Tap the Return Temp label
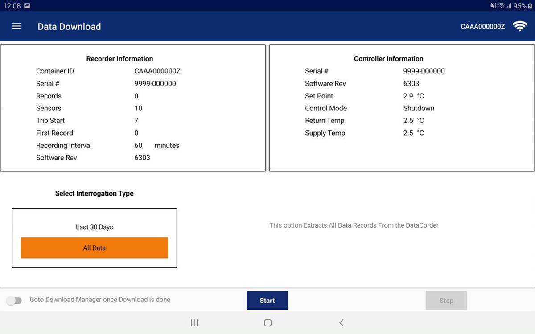The height and width of the screenshot is (334, 535). pos(325,121)
